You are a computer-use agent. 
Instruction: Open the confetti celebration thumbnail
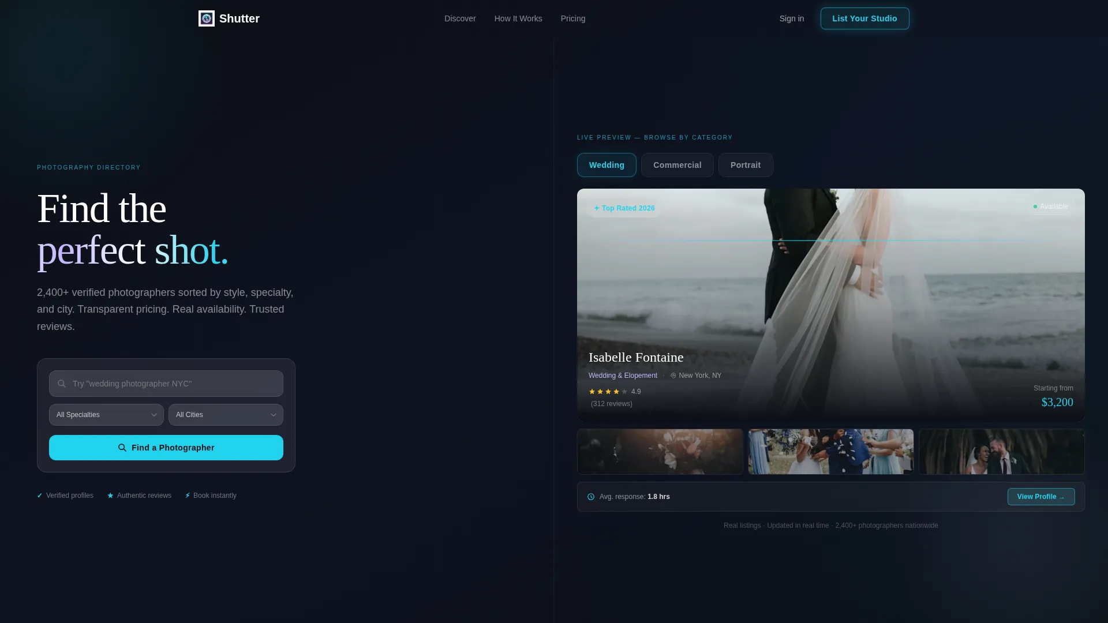tap(831, 452)
